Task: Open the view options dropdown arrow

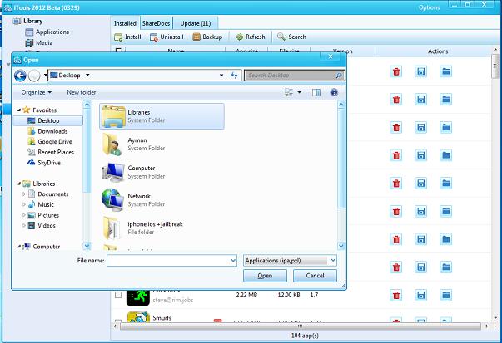Action: coord(300,92)
